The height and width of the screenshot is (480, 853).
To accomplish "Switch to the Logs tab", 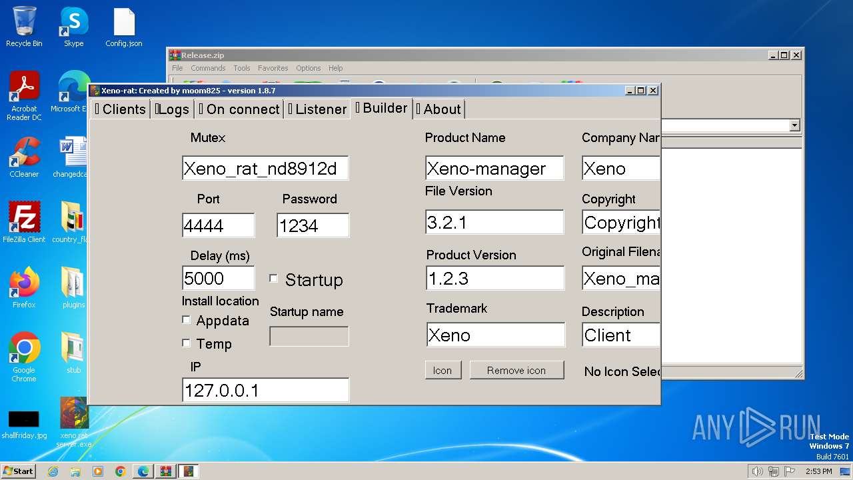I will click(x=172, y=109).
